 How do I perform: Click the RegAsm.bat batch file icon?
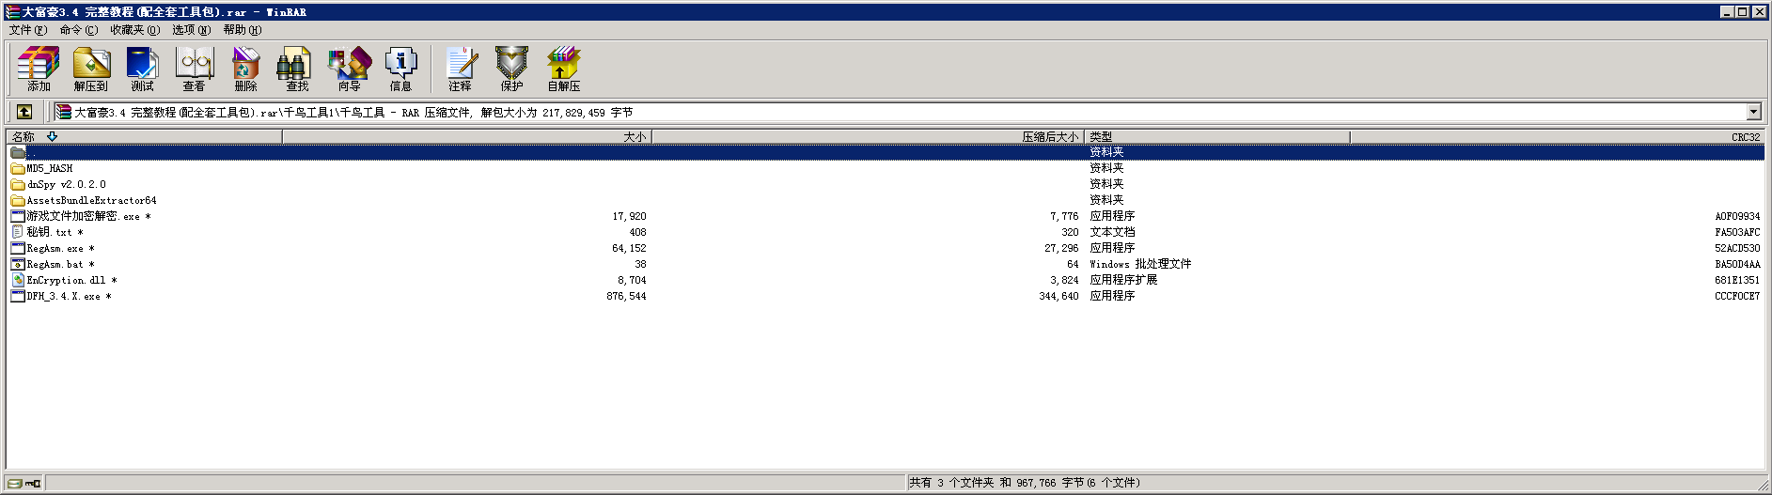(x=18, y=264)
